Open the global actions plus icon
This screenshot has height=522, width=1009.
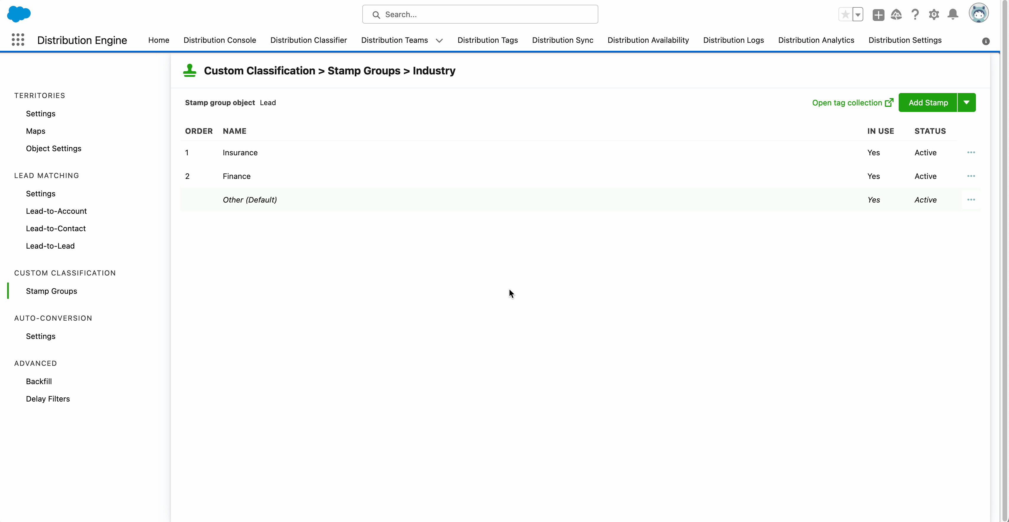click(x=878, y=15)
